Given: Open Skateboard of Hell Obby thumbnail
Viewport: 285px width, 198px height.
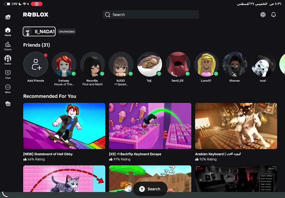Looking at the screenshot, I should tap(64, 126).
